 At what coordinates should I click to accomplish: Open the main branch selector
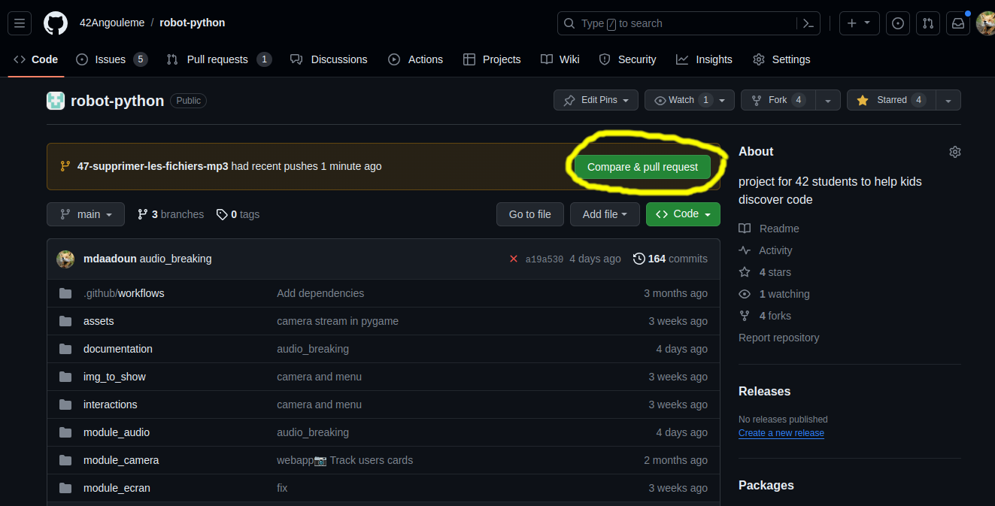point(85,214)
